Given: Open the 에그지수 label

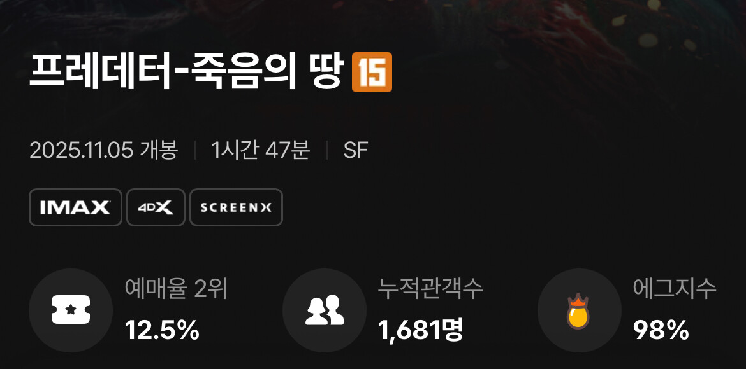Looking at the screenshot, I should pyautogui.click(x=675, y=289).
